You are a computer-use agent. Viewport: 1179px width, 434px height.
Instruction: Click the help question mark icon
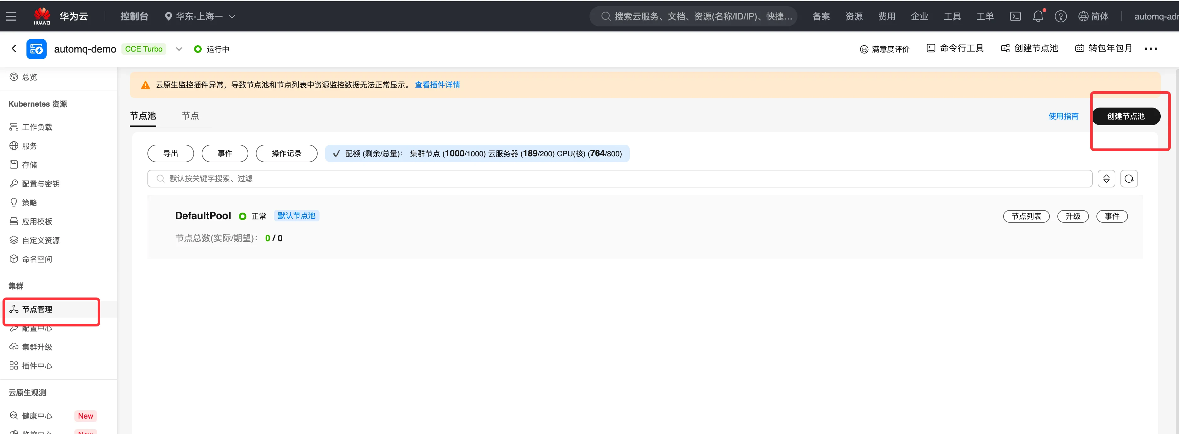point(1060,16)
